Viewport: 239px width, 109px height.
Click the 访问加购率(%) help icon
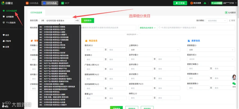coord(98,84)
